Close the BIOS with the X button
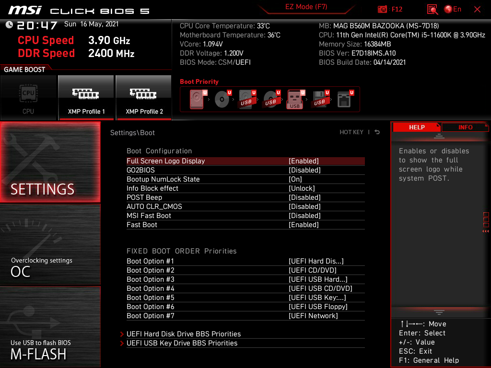491x368 pixels. point(477,10)
